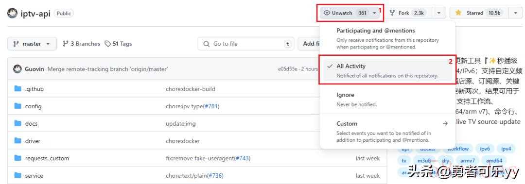Viewport: 525px width, 184px height.
Task: Click the ipv6 topic tag
Action: click(x=485, y=149)
